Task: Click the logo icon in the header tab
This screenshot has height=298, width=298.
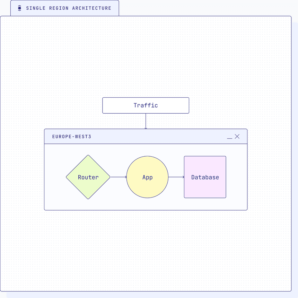Action: coord(19,8)
